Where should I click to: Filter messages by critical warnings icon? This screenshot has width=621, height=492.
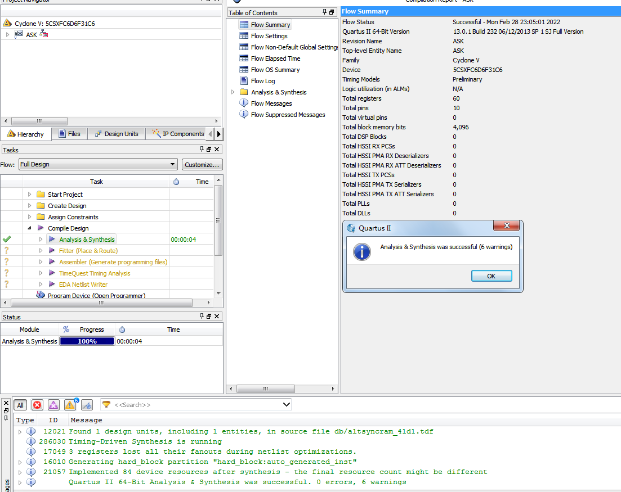click(53, 405)
